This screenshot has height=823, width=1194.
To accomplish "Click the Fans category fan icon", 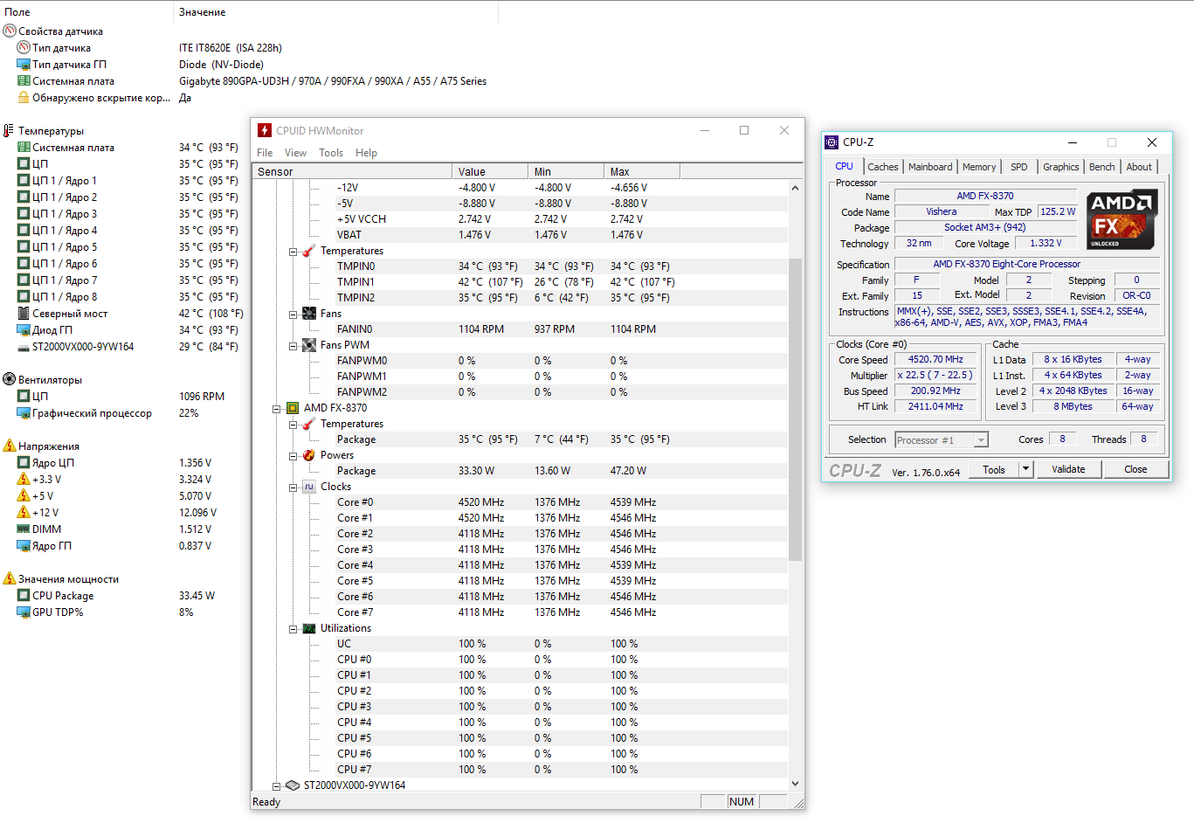I will click(308, 314).
